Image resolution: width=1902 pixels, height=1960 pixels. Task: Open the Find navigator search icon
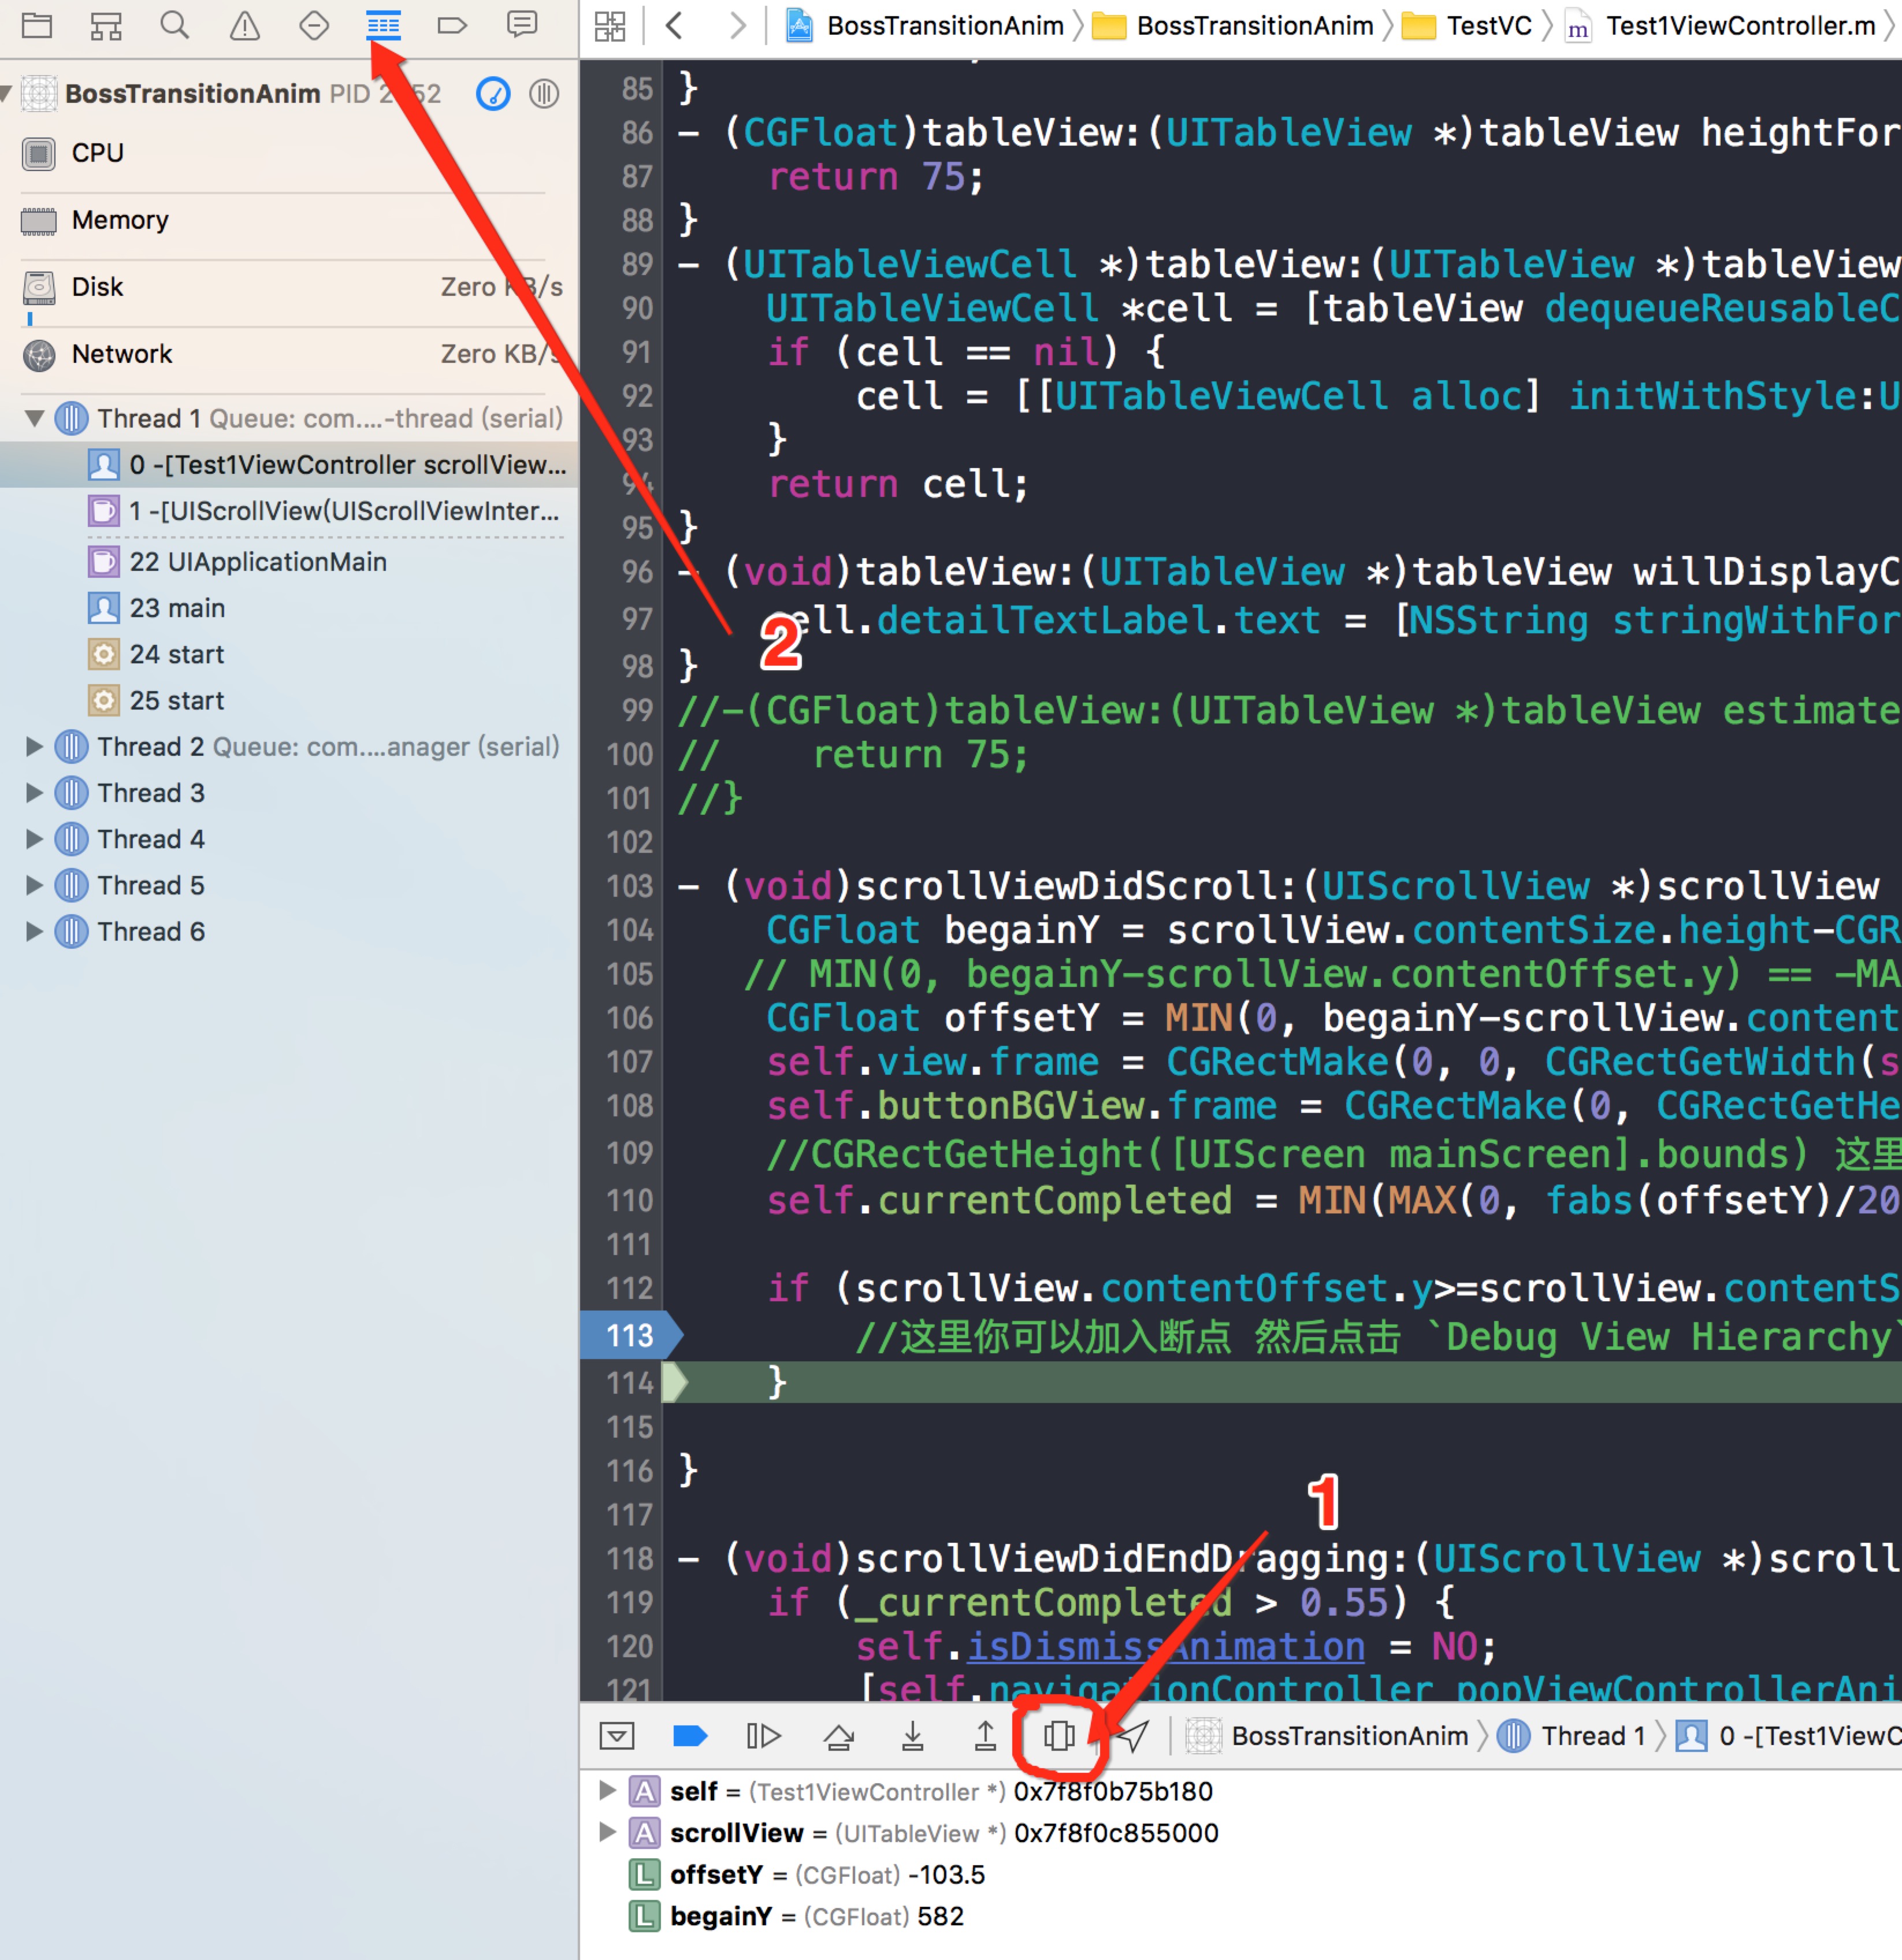coord(175,25)
